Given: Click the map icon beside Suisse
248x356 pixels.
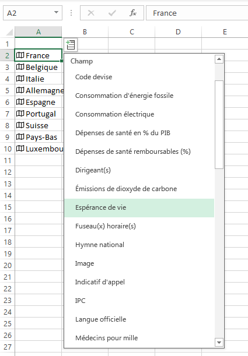Looking at the screenshot, I should click(x=20, y=125).
